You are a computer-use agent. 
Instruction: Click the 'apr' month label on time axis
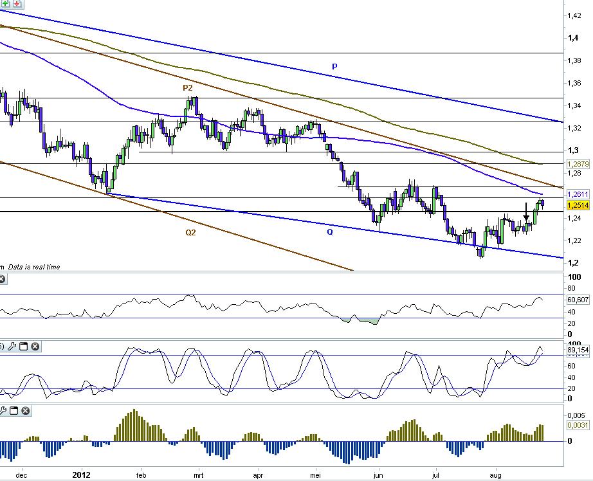[x=258, y=475]
